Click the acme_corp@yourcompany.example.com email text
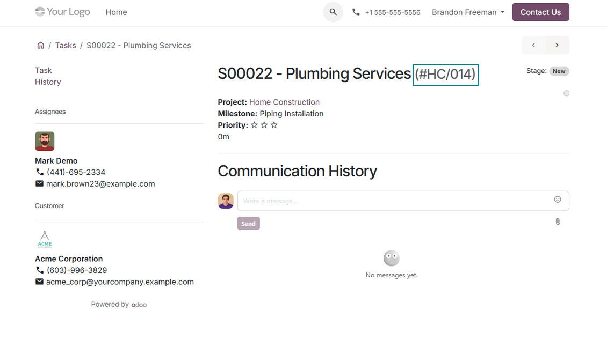Screen dimensions: 607x347 click(x=120, y=282)
